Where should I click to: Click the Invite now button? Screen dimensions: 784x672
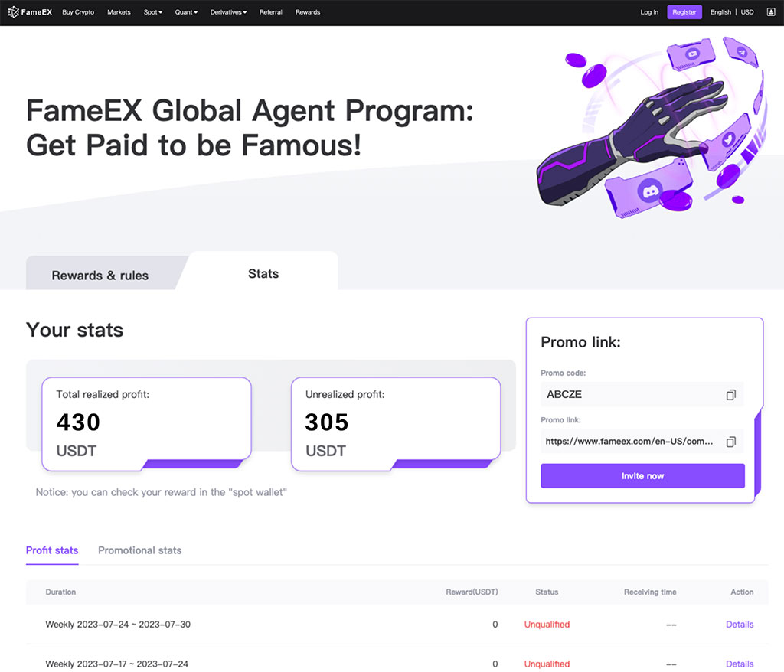642,476
